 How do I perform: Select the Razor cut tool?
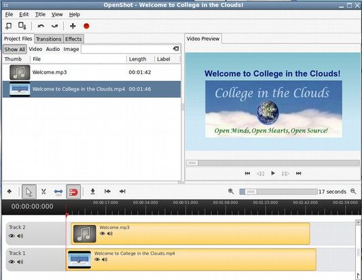coord(43,192)
